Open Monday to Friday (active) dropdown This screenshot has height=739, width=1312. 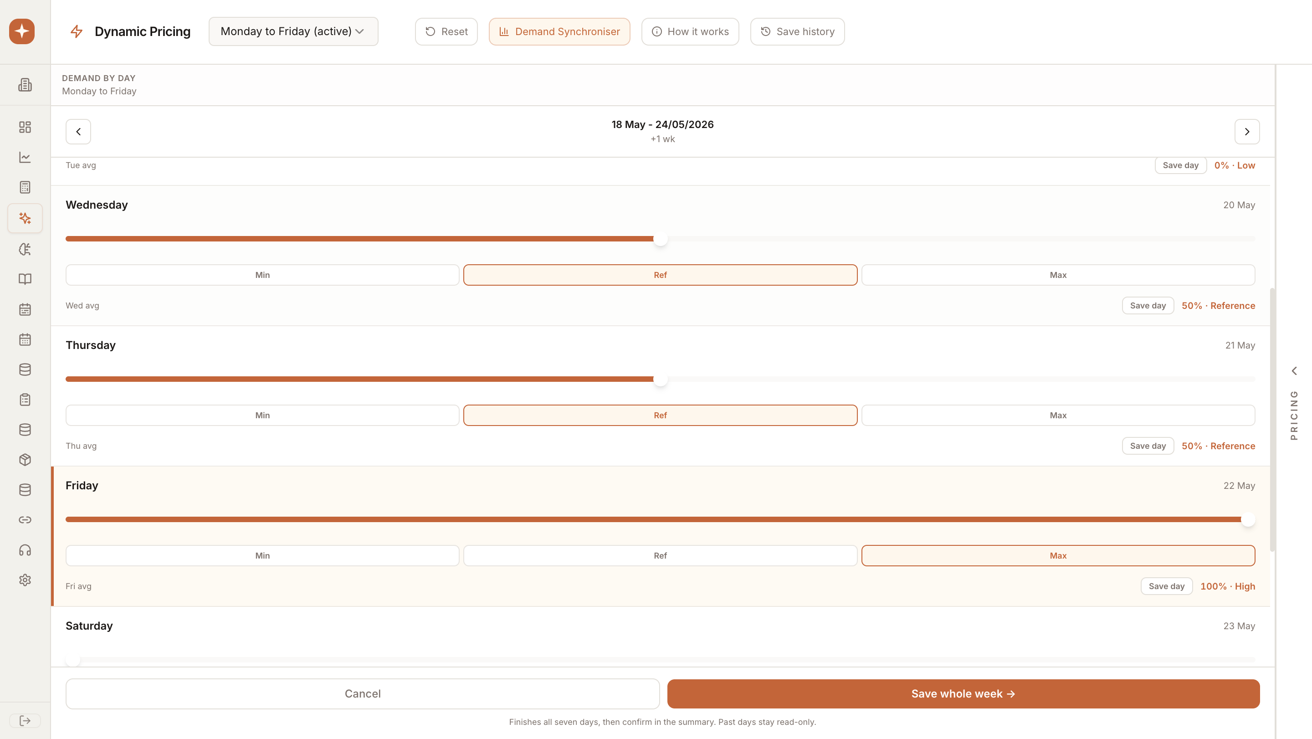coord(293,31)
